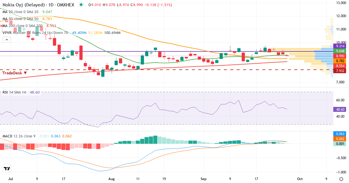Click the 13.000 price axis label
The width and height of the screenshot is (349, 183).
[x=341, y=3]
